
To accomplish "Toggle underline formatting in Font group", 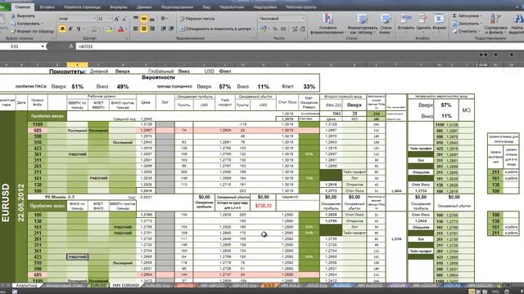I will tap(79, 29).
